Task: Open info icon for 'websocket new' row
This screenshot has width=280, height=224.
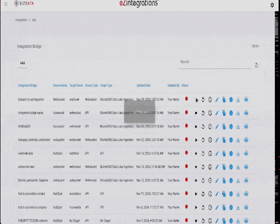Action: 231,166
